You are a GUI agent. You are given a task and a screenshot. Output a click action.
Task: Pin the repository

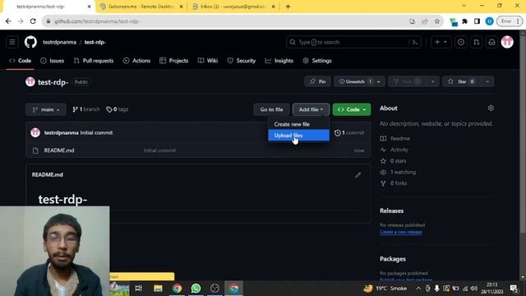(318, 81)
